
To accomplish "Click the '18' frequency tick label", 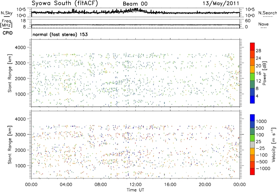I will 23,21.
